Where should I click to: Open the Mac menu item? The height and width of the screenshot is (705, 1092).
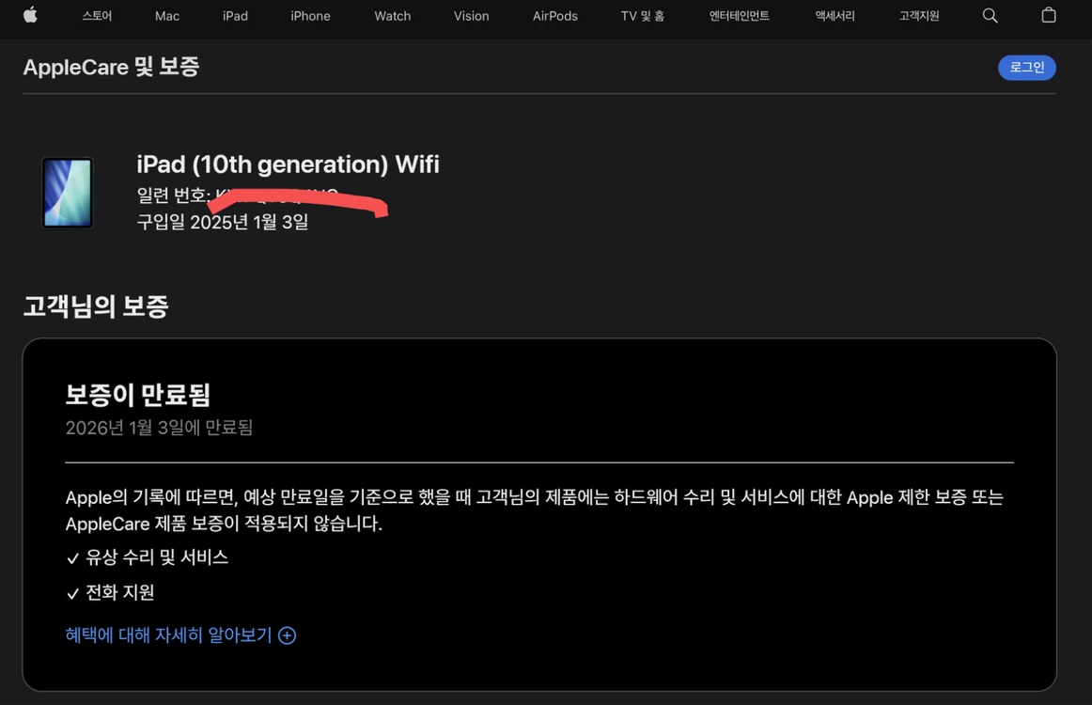click(x=167, y=16)
